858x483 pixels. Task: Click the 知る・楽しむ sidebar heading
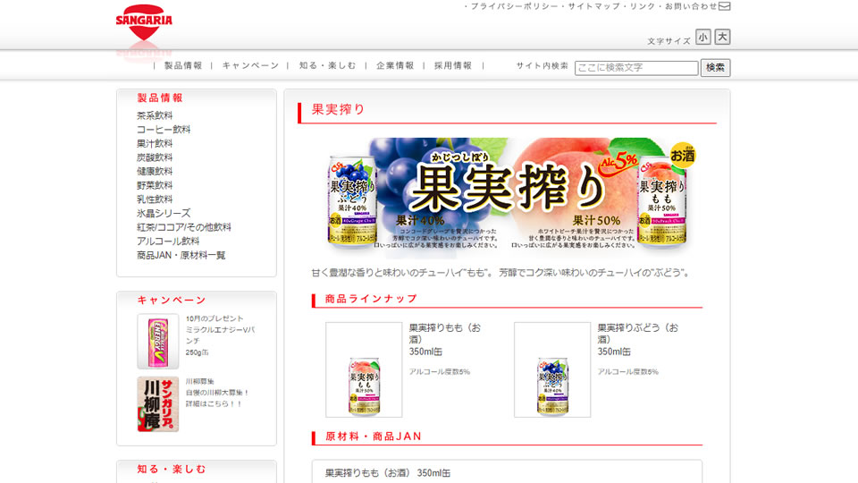[172, 469]
